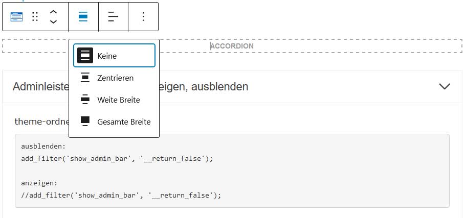Click the Weite Breite alignment icon
Screen dimensions: 465x218
[x=85, y=100]
